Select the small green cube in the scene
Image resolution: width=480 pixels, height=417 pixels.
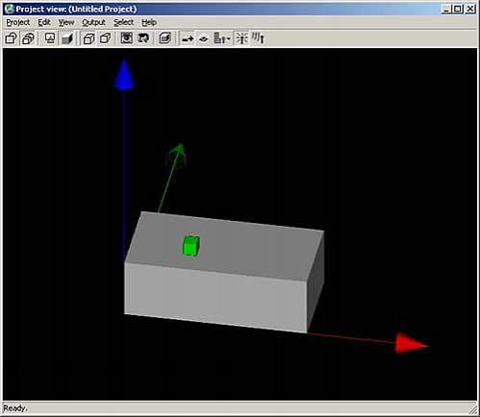(191, 246)
